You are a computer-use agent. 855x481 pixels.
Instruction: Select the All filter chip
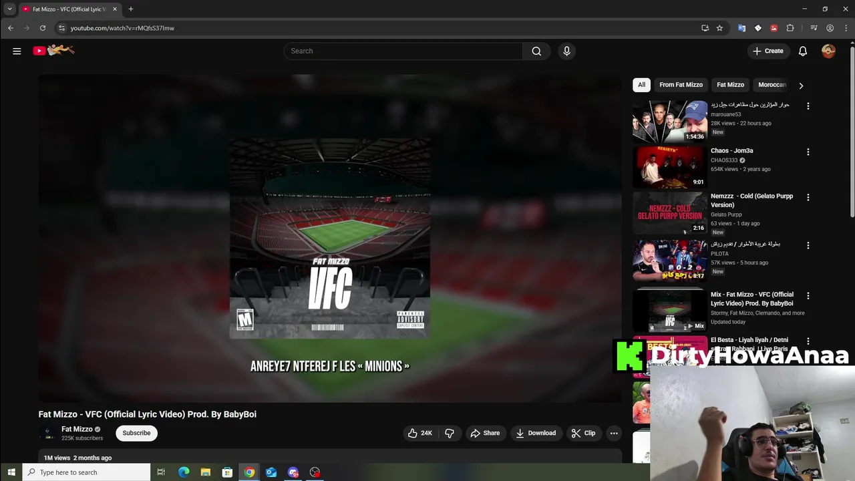tap(641, 85)
